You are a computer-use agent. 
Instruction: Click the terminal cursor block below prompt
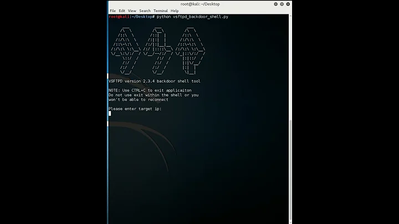click(110, 114)
